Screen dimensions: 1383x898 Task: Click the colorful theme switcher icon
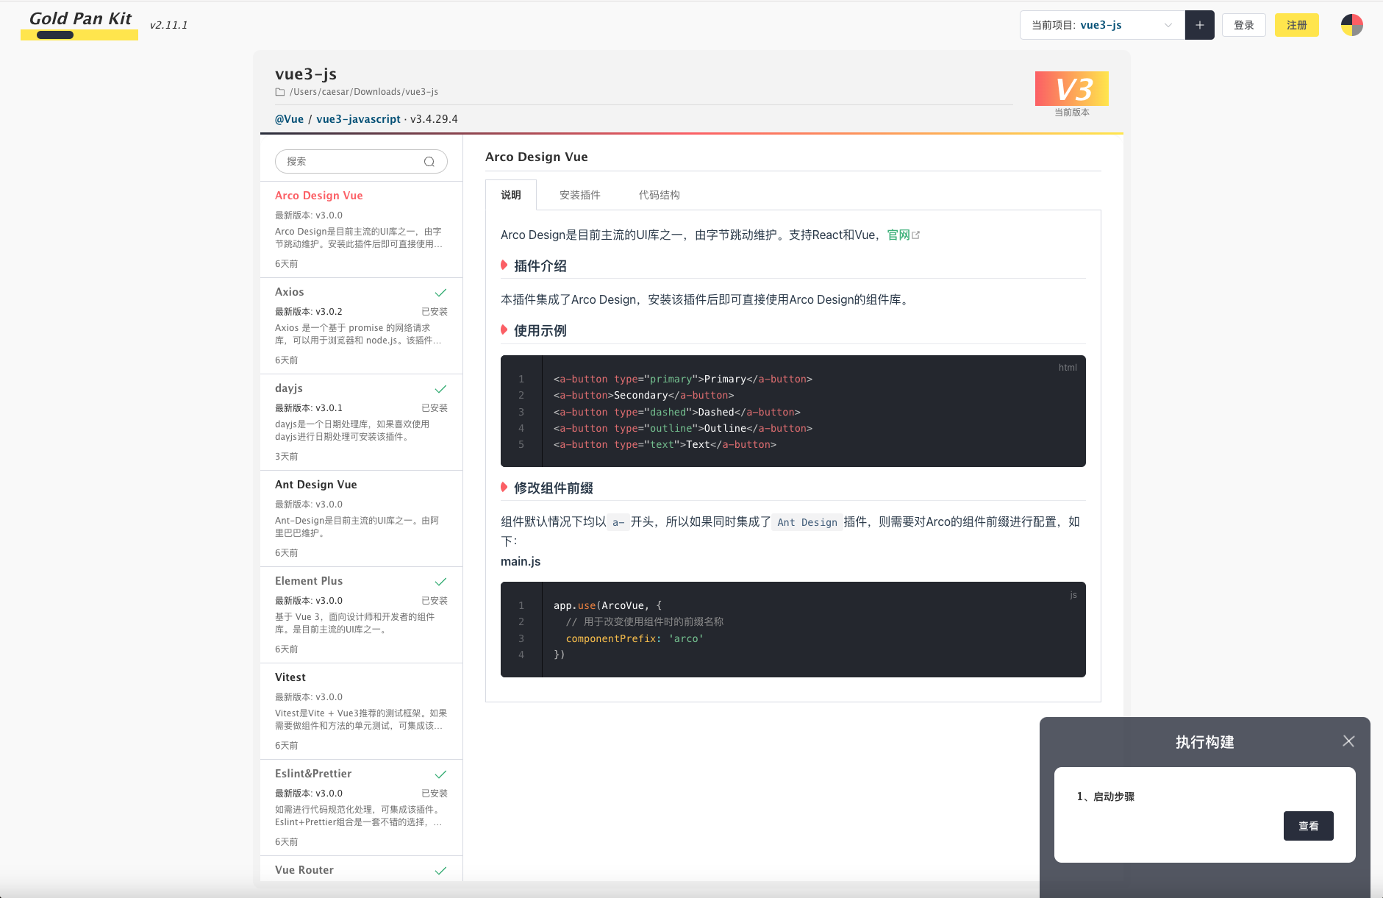point(1352,25)
